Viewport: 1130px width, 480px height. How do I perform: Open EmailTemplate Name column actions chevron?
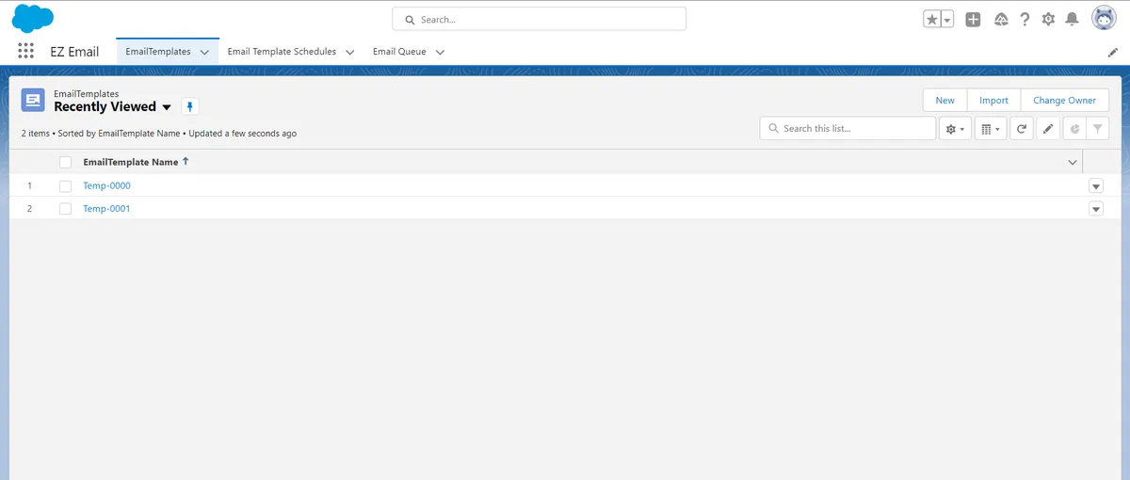tap(1073, 163)
